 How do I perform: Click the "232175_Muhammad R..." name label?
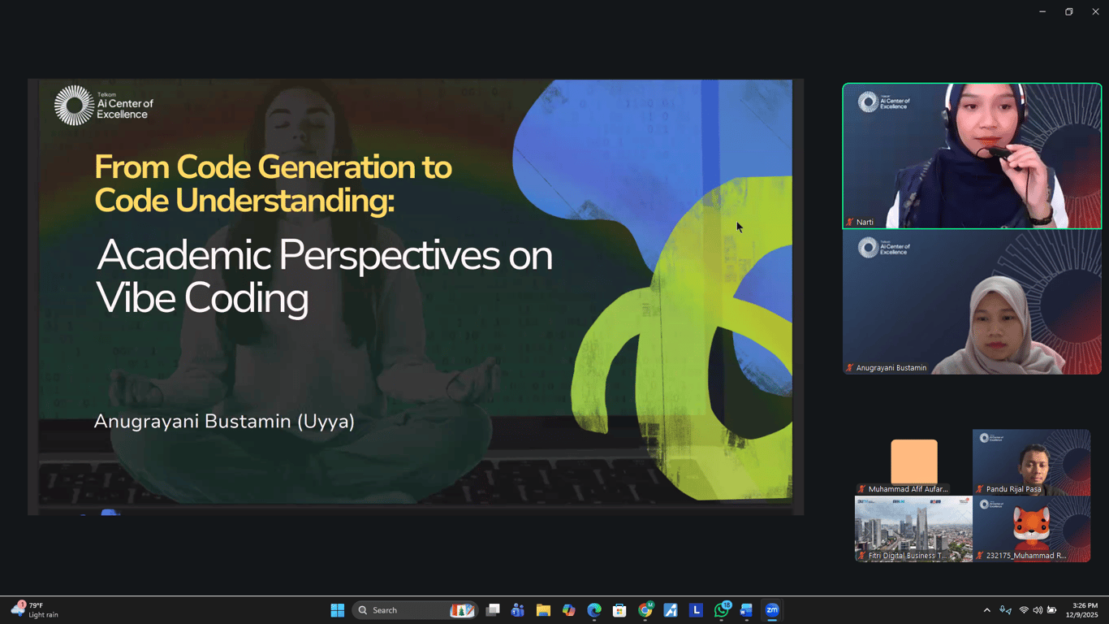tap(1026, 556)
